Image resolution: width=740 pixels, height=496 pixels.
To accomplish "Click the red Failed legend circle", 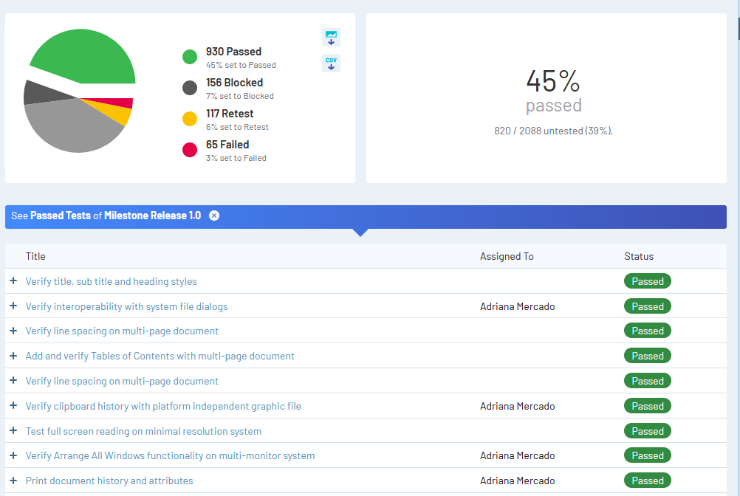I will (190, 151).
